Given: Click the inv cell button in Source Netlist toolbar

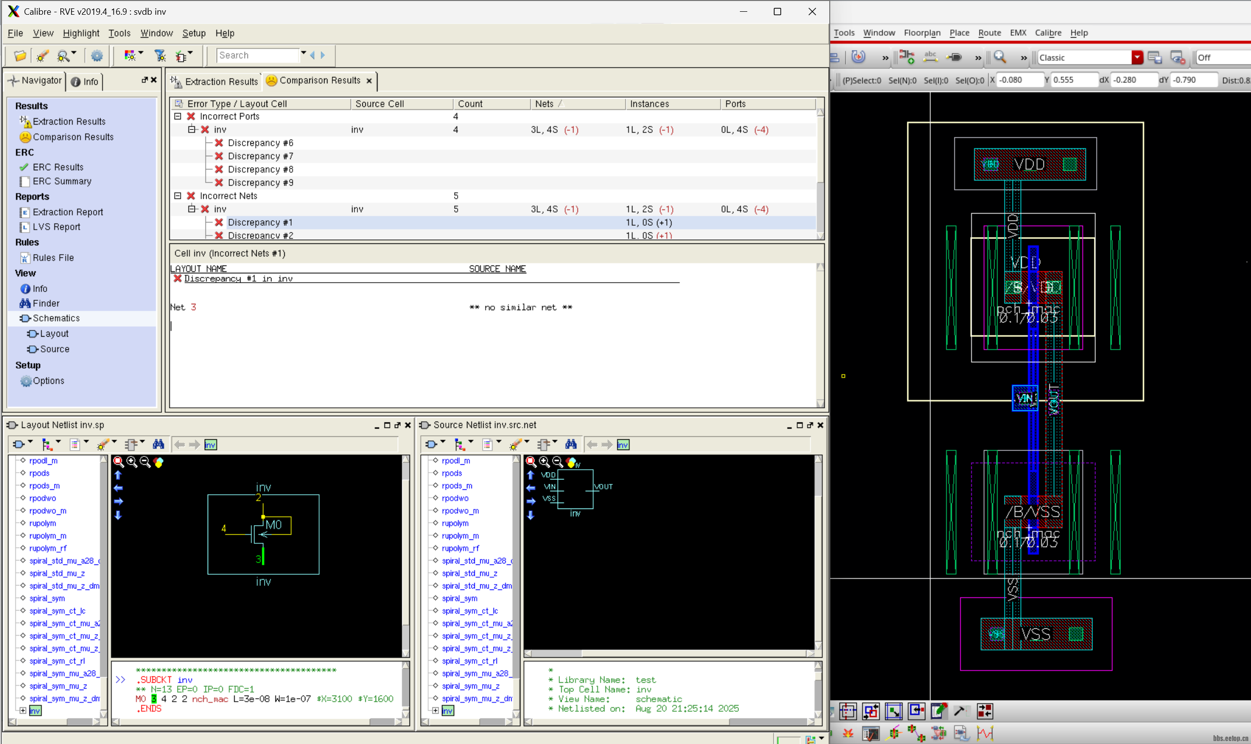Looking at the screenshot, I should [623, 445].
